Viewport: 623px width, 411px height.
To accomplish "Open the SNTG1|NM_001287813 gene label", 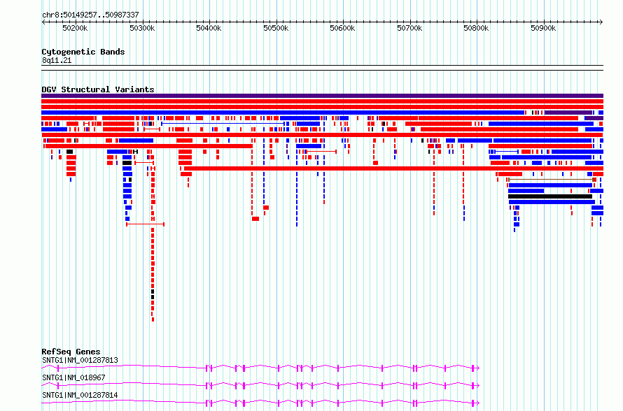I will [x=80, y=360].
